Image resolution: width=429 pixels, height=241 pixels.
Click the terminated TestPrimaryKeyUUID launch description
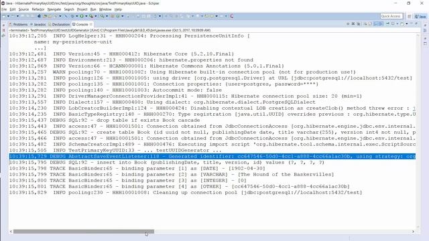click(109, 30)
